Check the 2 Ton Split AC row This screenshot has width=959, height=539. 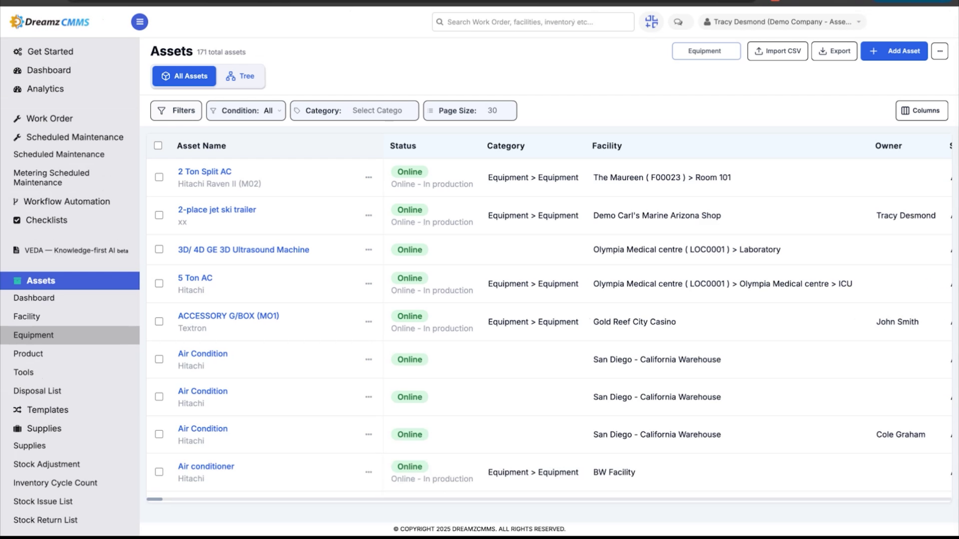(x=159, y=177)
